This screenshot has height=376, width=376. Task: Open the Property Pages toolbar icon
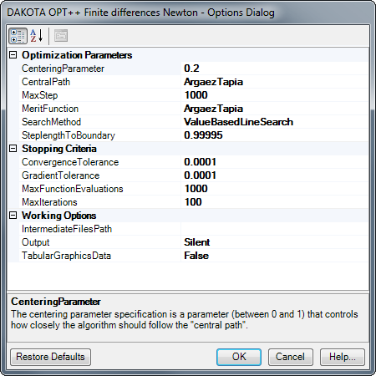(61, 36)
